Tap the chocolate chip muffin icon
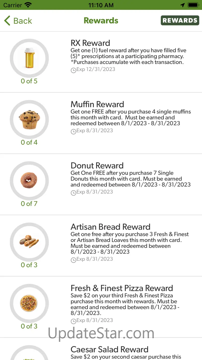The width and height of the screenshot is (202, 360). click(x=29, y=119)
